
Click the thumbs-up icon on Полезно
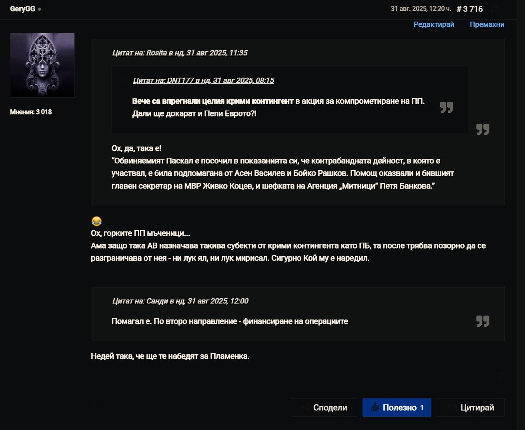375,407
